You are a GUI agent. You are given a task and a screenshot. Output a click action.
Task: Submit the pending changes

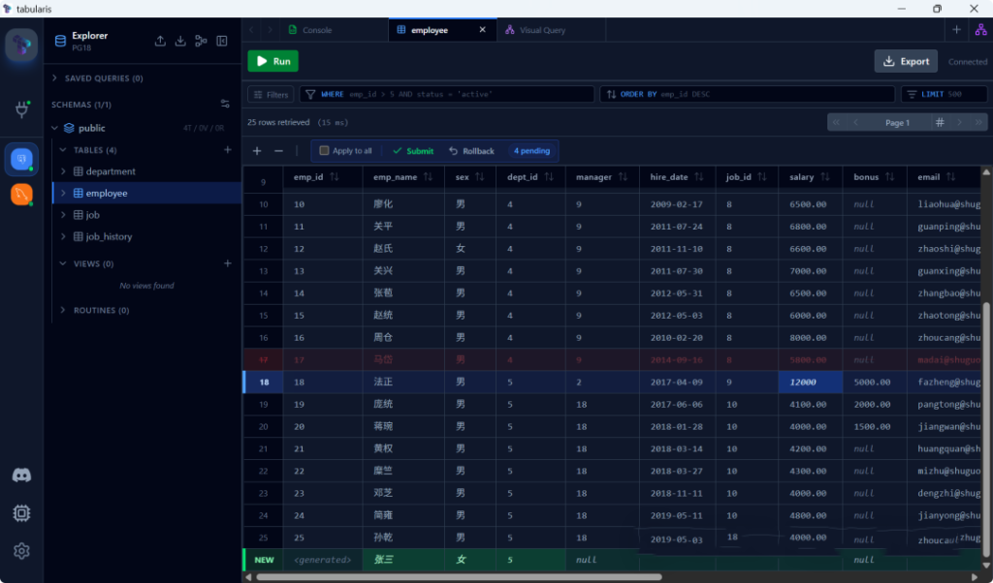pyautogui.click(x=412, y=151)
